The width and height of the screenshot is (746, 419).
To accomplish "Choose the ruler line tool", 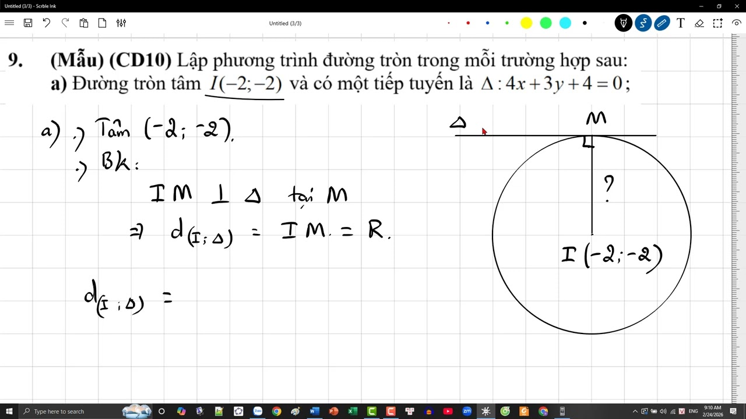I will [x=661, y=23].
